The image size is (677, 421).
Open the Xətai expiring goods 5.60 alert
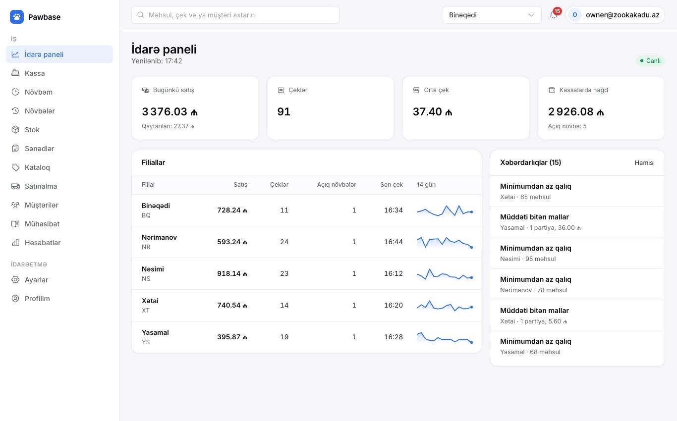click(577, 316)
